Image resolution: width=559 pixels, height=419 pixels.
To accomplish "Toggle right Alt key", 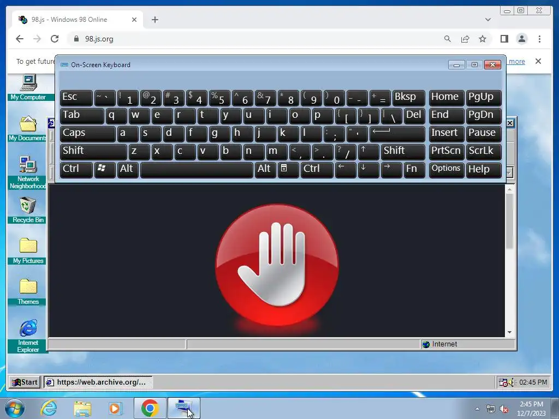I will pyautogui.click(x=265, y=170).
